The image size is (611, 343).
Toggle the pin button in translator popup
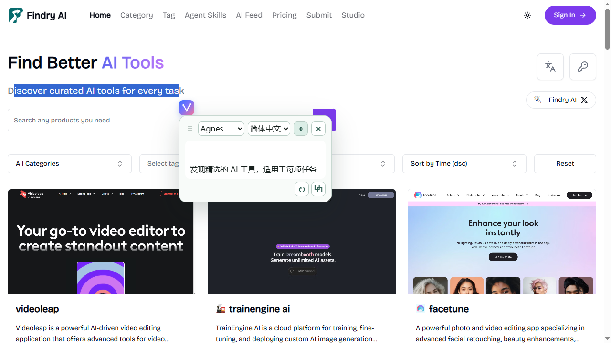pos(301,129)
